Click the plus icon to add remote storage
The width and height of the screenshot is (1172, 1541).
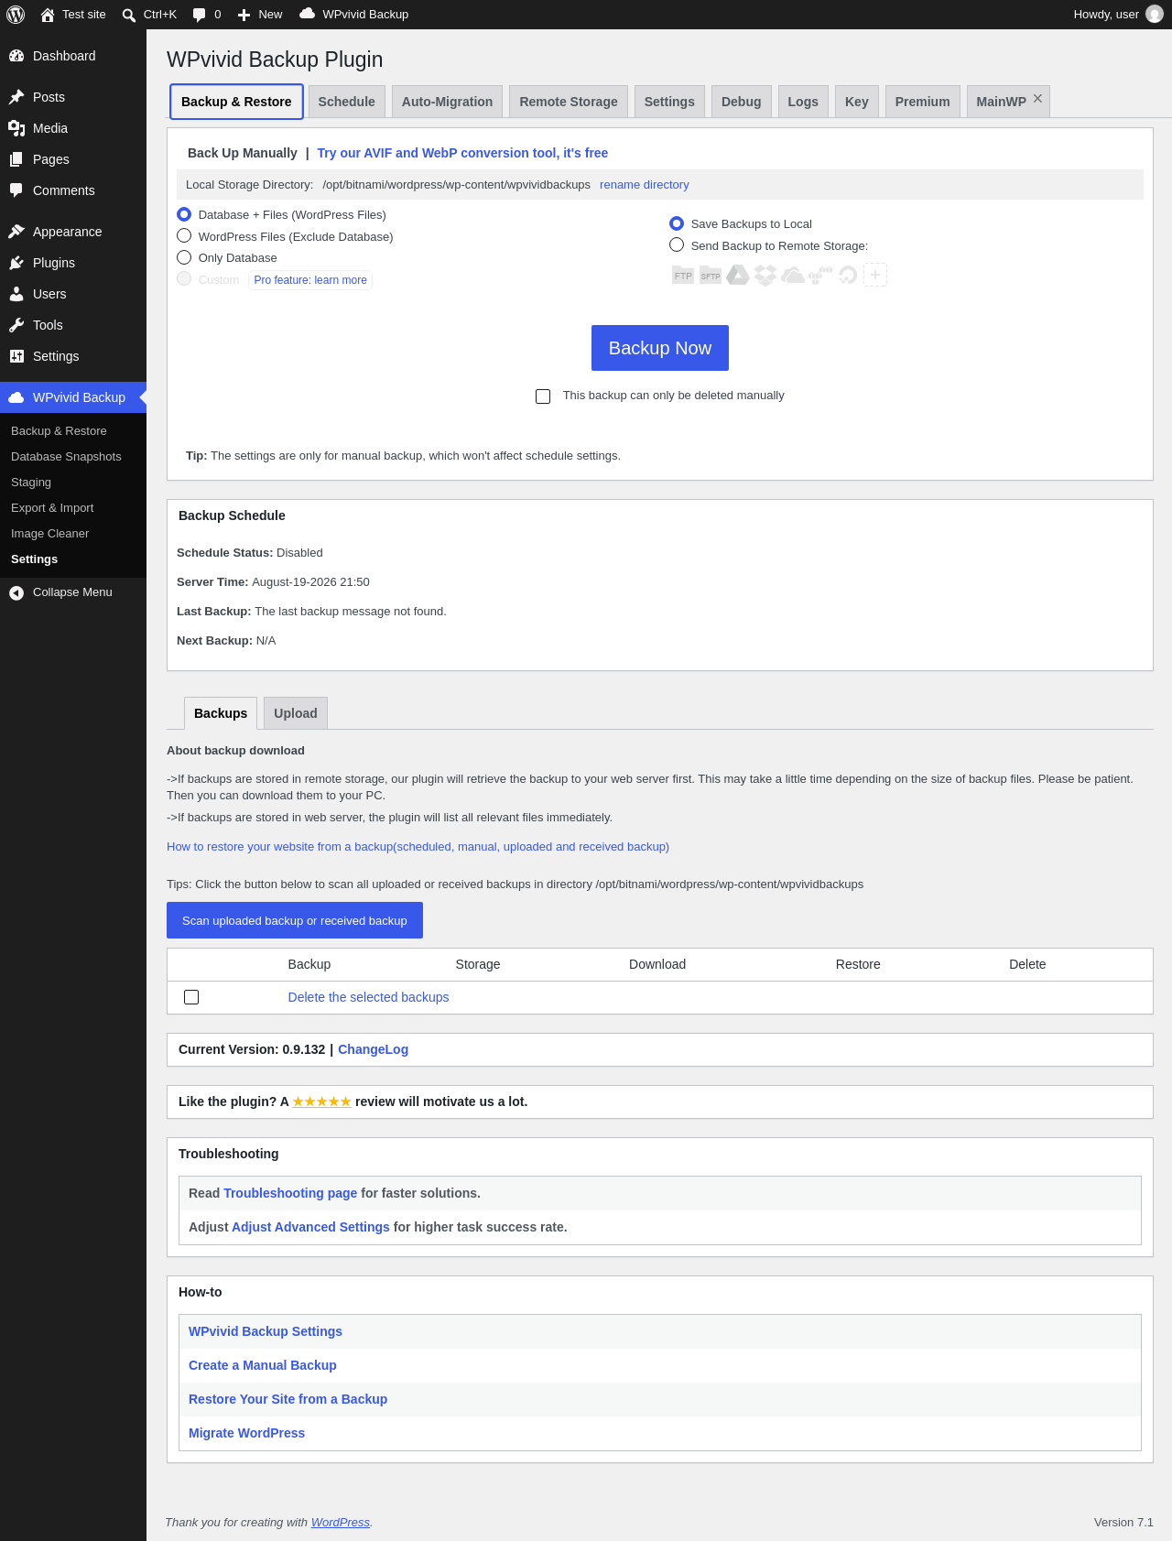click(875, 275)
